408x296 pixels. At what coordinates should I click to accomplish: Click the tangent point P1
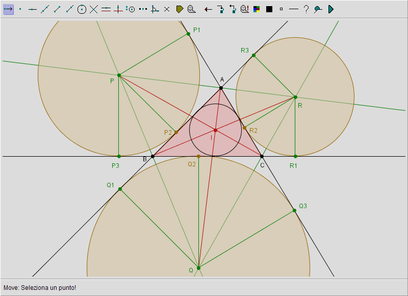[x=188, y=34]
